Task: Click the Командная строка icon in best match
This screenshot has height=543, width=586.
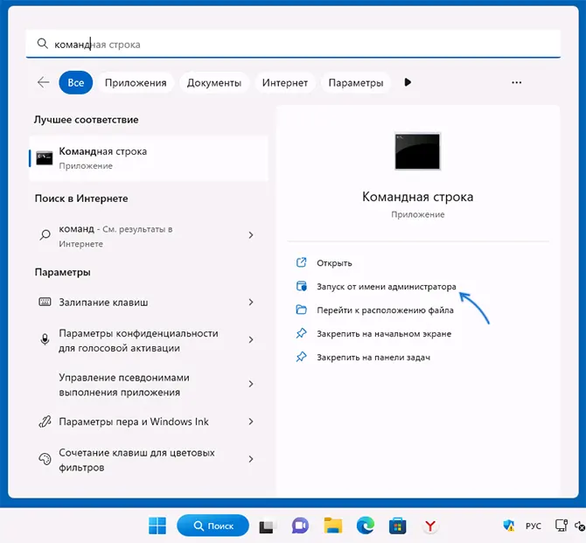Action: (44, 158)
